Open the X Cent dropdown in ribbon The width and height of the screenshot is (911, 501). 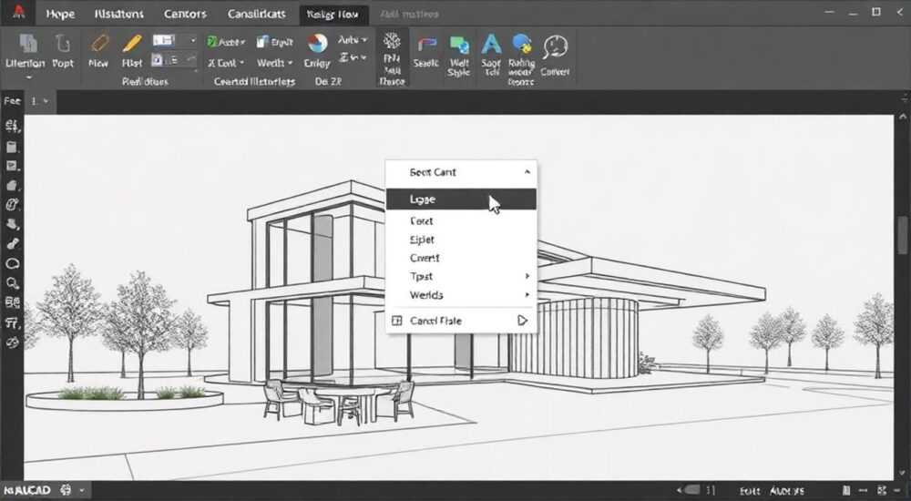[x=226, y=63]
